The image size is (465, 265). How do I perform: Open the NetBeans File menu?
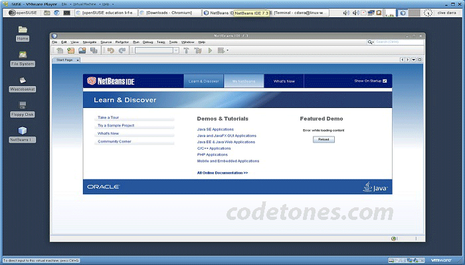pyautogui.click(x=54, y=42)
